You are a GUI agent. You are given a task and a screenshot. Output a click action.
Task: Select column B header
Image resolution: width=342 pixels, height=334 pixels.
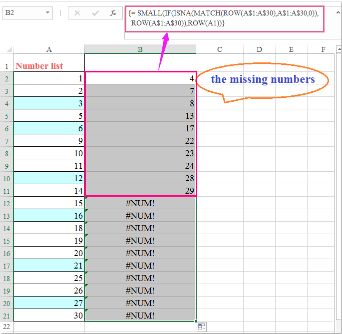pos(140,49)
